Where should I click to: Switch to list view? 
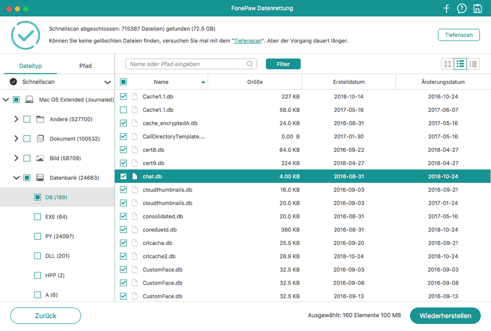pos(460,64)
